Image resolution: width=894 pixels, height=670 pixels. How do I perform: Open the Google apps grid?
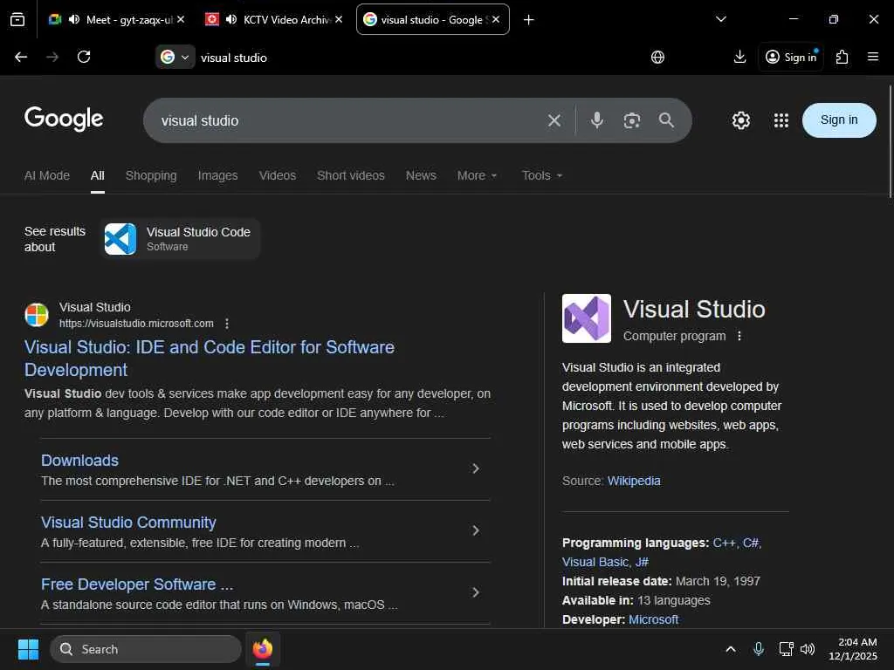(x=781, y=120)
